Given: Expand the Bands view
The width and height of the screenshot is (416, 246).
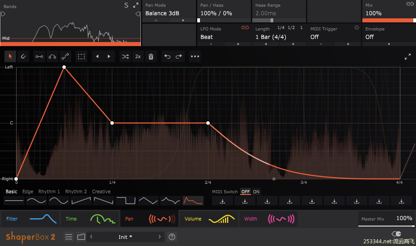Looking at the screenshot, I should point(136,5).
